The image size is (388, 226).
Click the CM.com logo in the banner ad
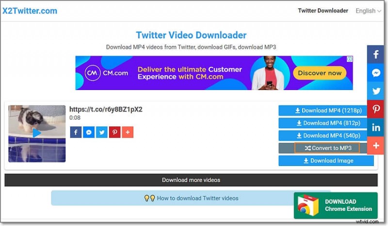point(106,73)
